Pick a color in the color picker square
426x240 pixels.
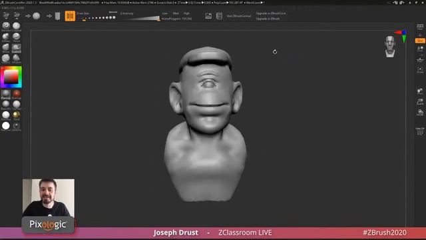point(11,77)
